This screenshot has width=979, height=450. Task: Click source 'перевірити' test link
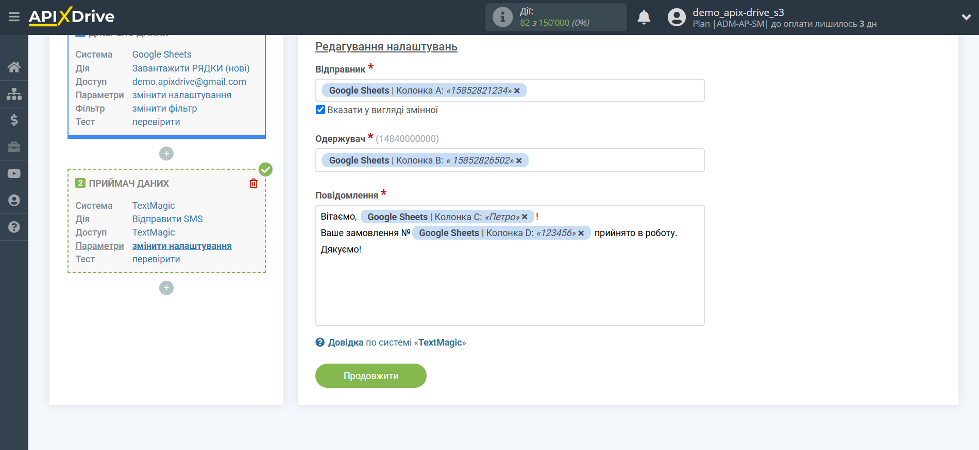(x=156, y=122)
